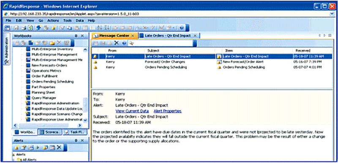338x163 pixels.
Task: Sort messages by the Received column header
Action: 303,51
